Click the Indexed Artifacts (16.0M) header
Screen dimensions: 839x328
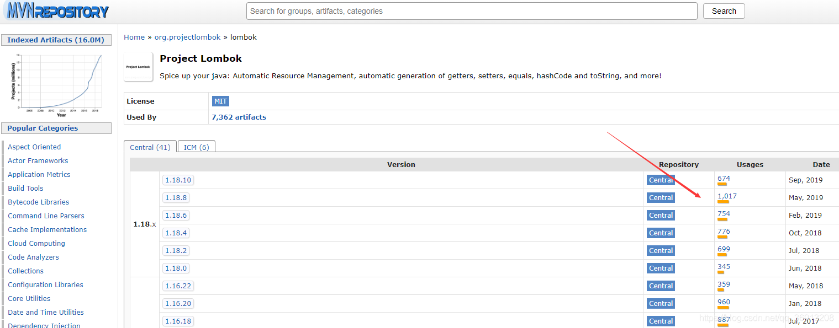click(x=56, y=40)
